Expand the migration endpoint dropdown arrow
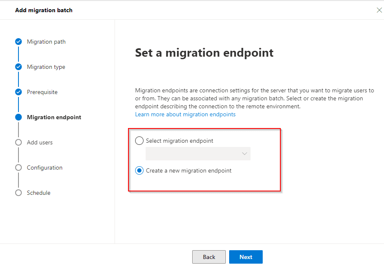Viewport: 384px width, 267px height. (245, 154)
